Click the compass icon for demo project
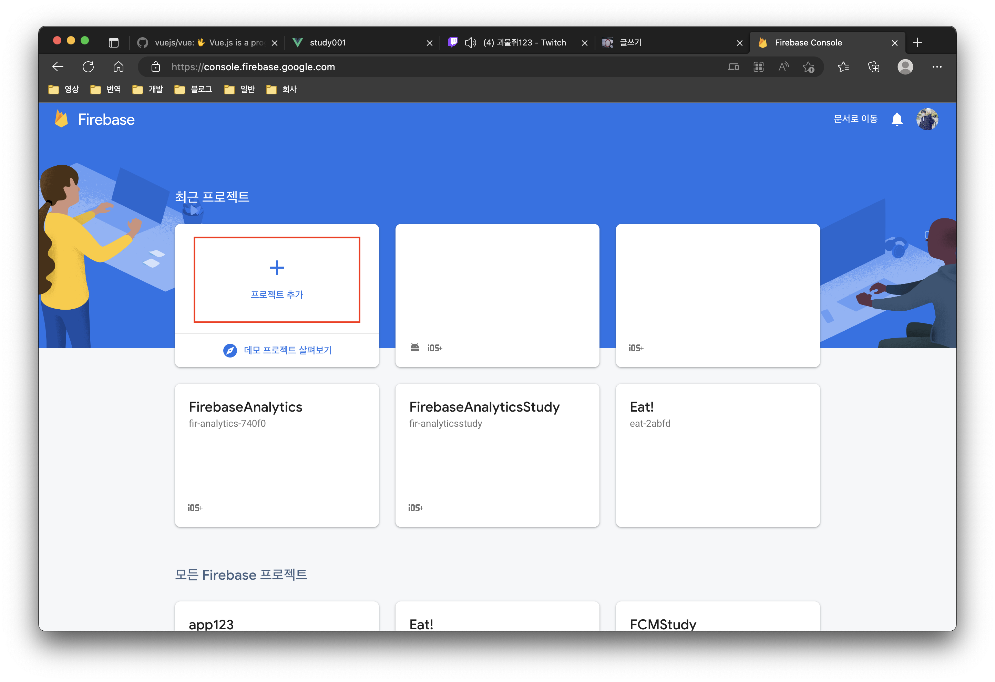The image size is (995, 682). [x=230, y=350]
